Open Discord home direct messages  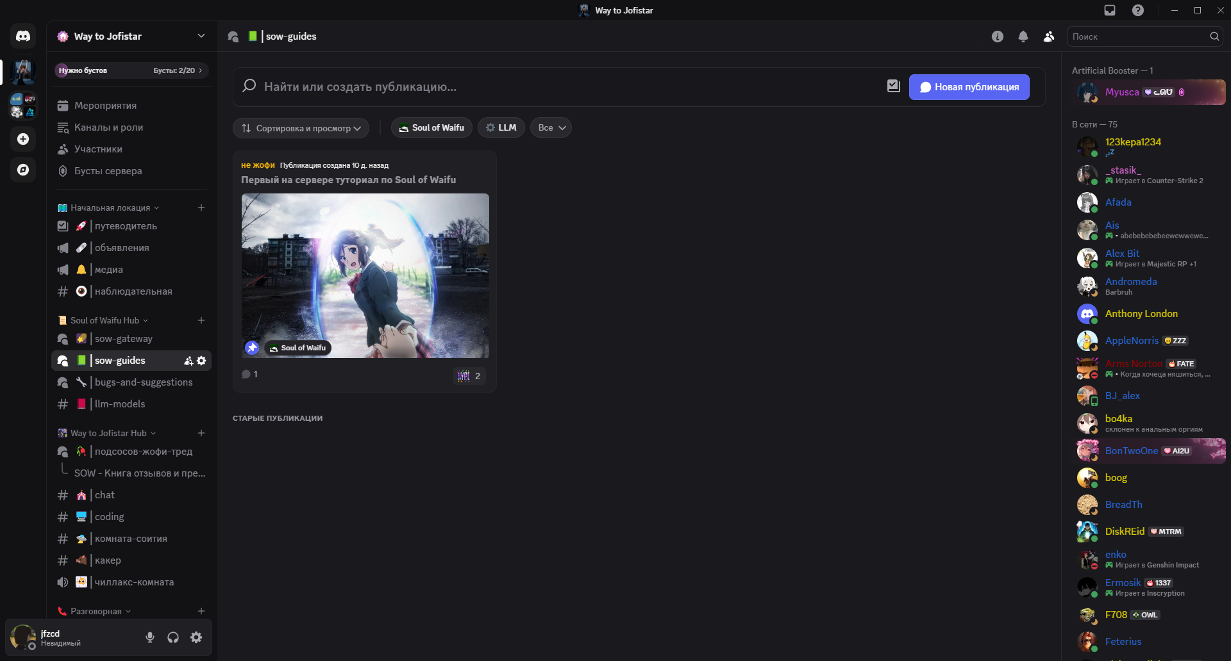click(23, 37)
